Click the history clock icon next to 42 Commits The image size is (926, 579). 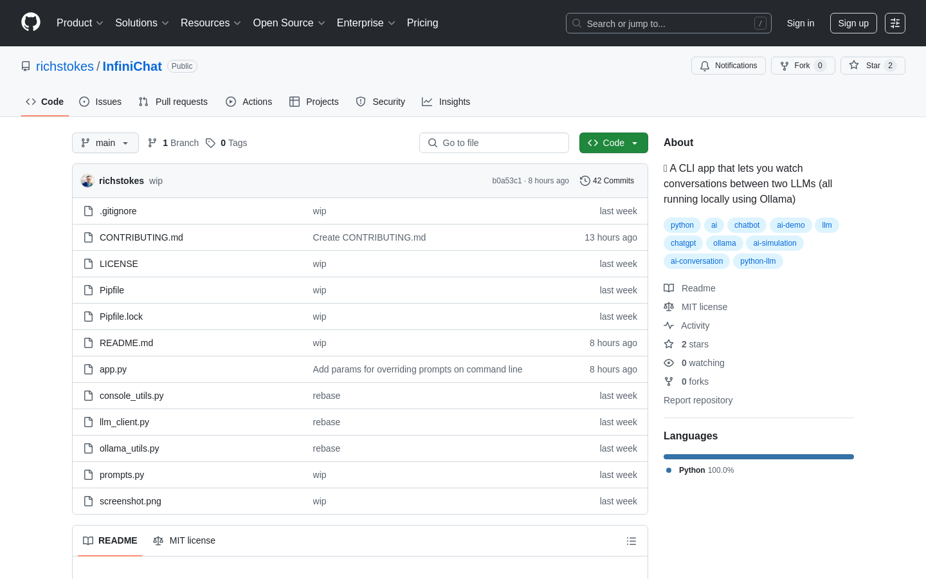click(585, 181)
